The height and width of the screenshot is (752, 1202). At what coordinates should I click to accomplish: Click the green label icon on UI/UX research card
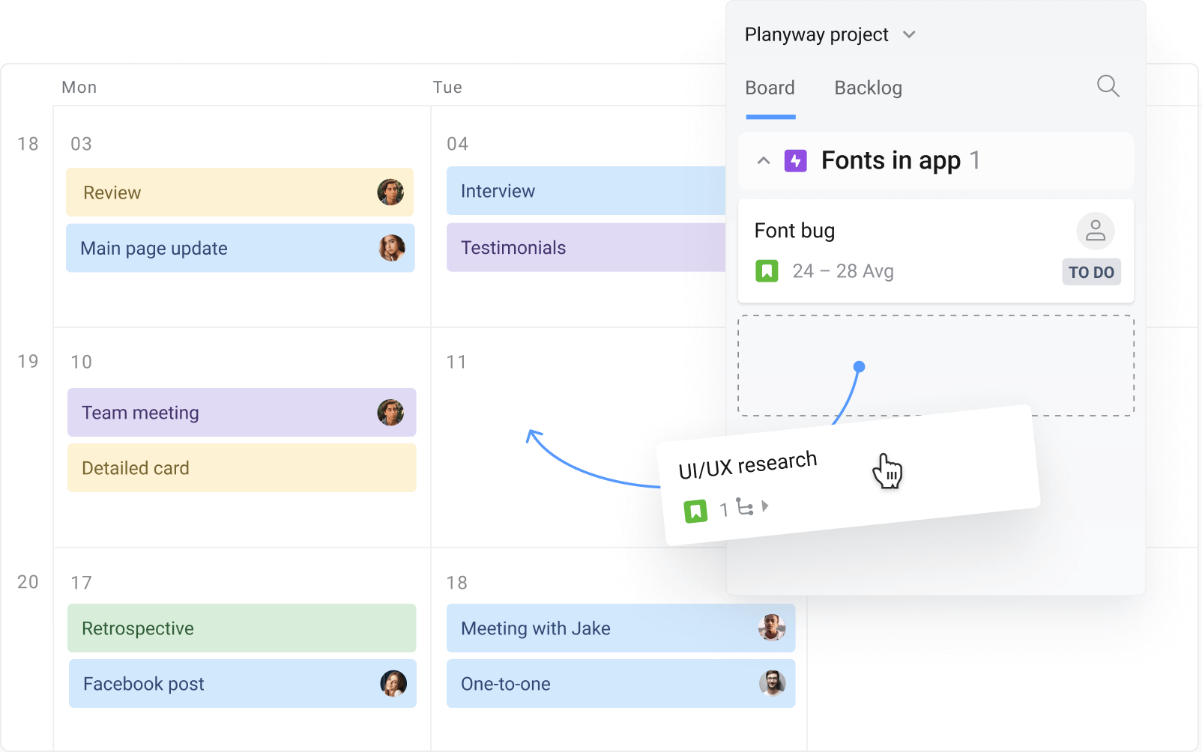tap(697, 509)
